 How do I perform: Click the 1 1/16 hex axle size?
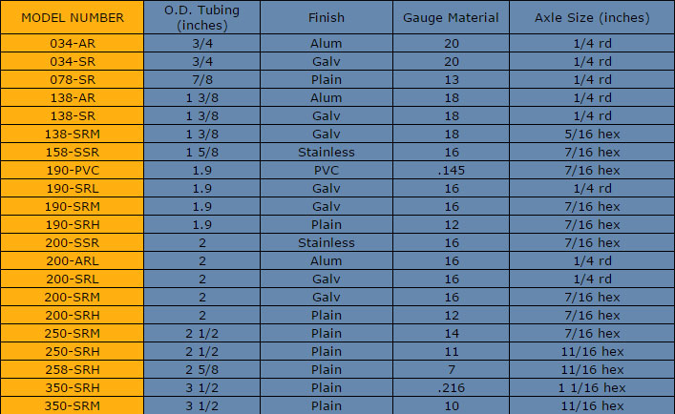pos(592,387)
